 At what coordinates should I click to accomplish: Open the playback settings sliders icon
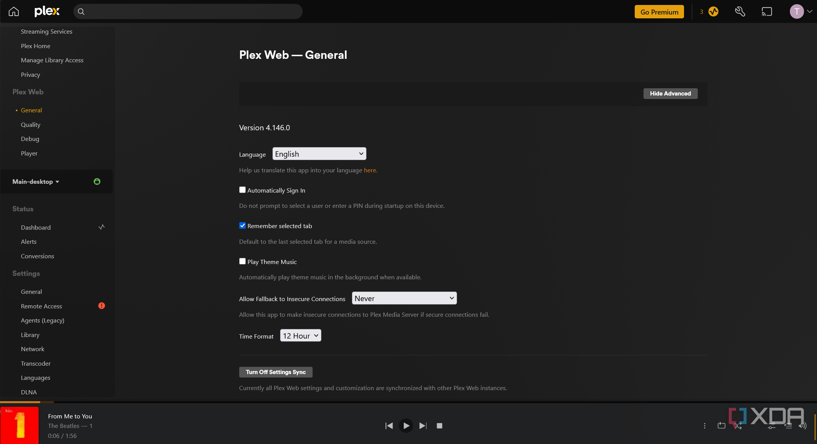click(x=772, y=426)
